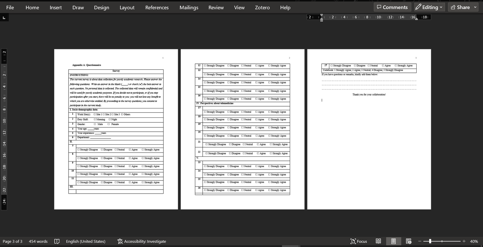Check the Female gender checkbox

(x=109, y=124)
